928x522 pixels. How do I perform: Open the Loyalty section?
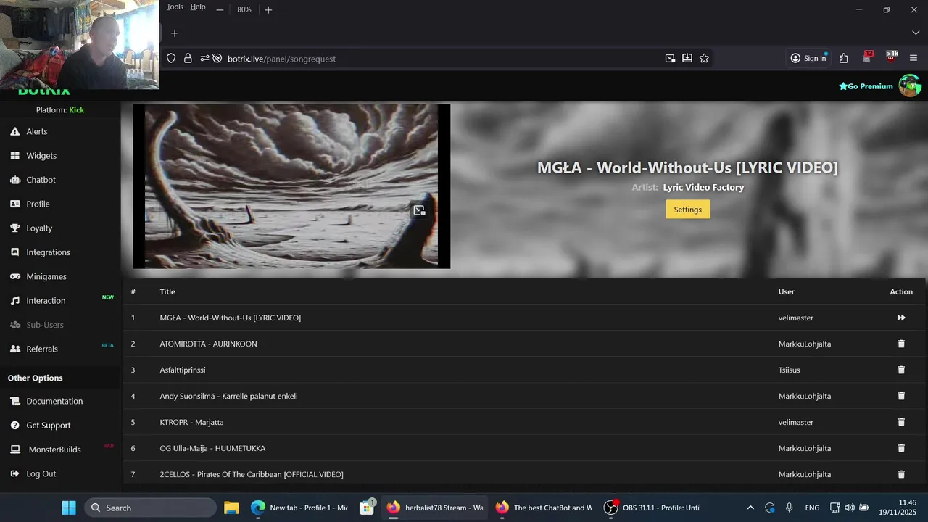39,228
